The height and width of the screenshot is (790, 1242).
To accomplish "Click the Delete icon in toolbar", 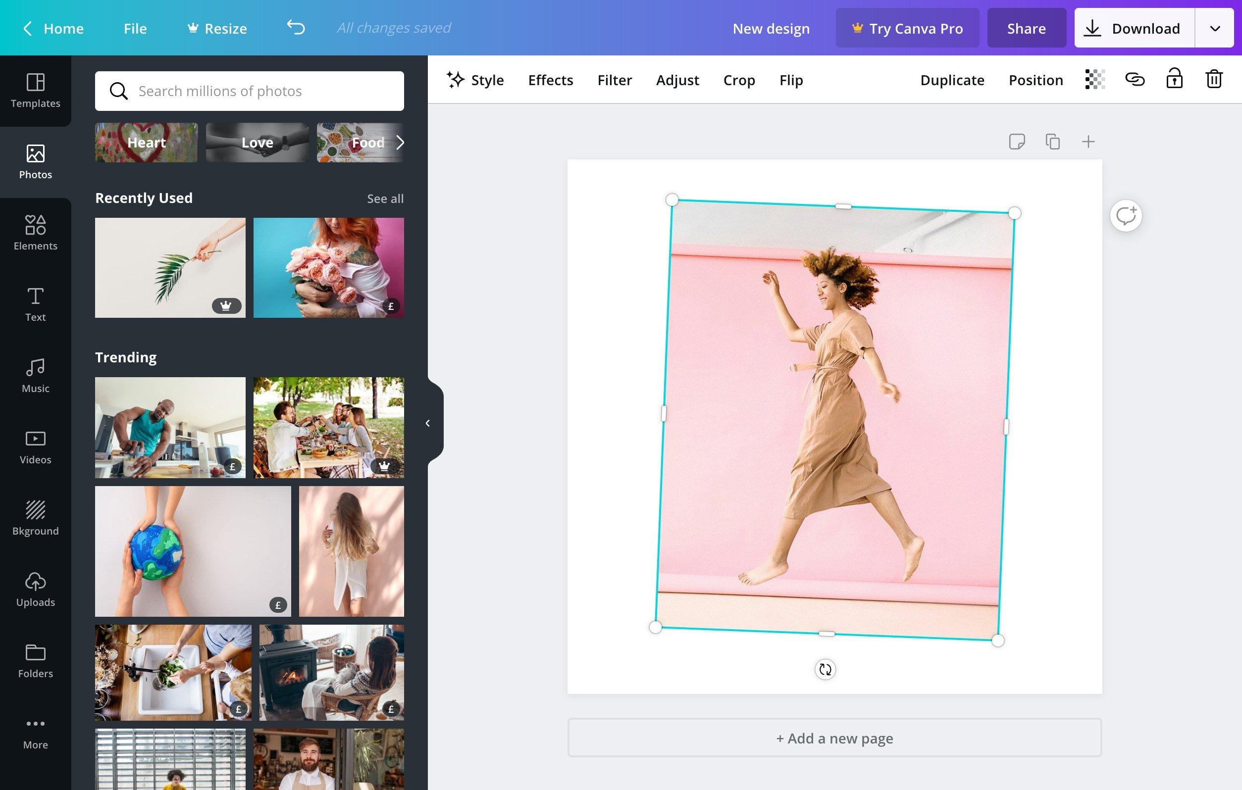I will coord(1215,80).
